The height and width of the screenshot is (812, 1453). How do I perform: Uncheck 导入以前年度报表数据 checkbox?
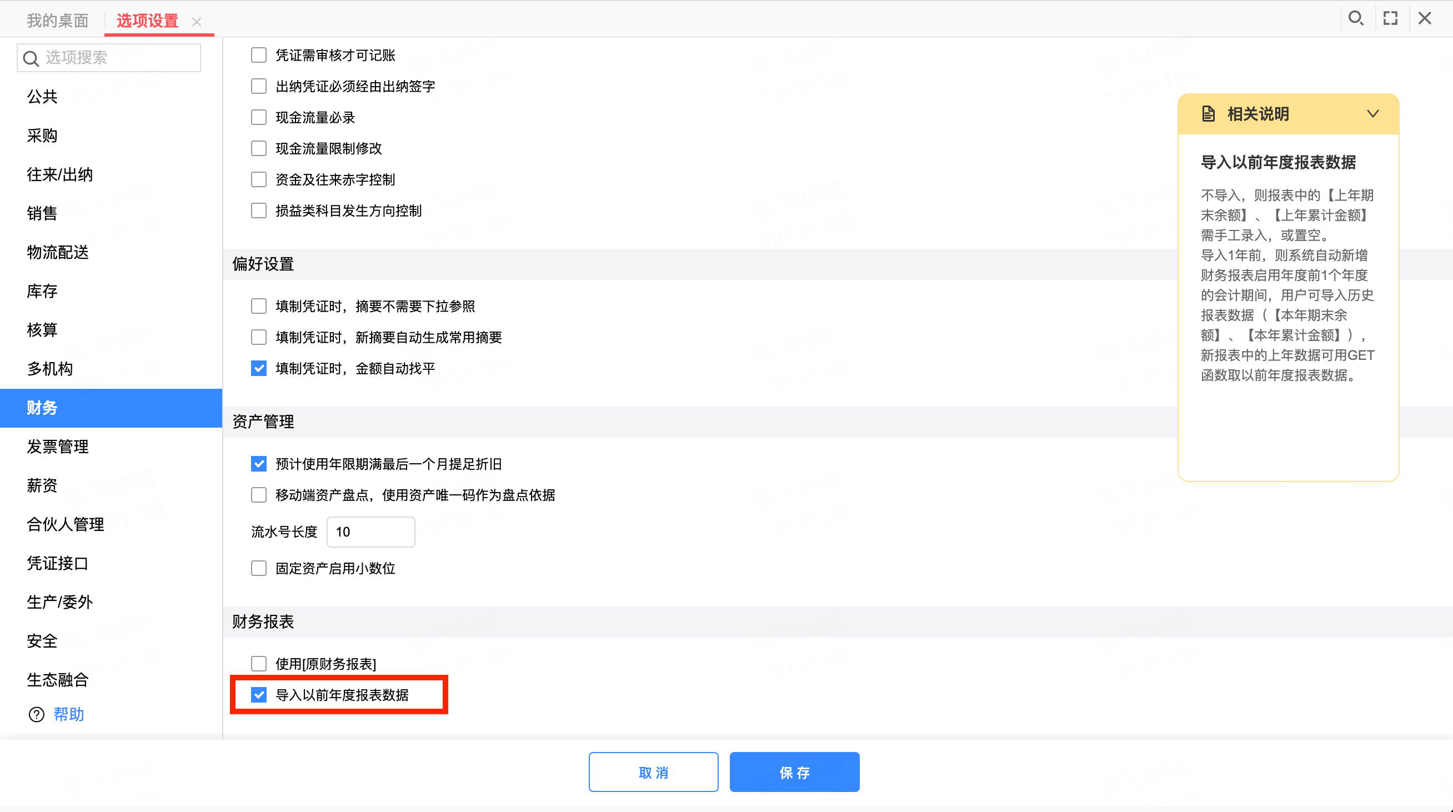[x=258, y=695]
